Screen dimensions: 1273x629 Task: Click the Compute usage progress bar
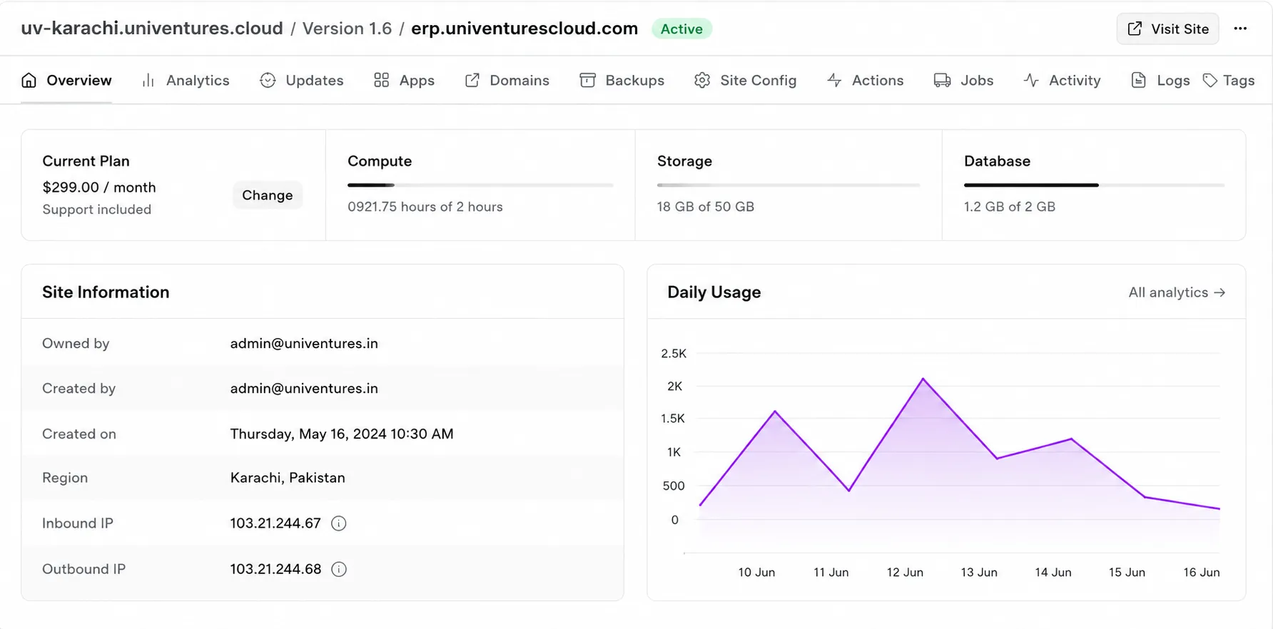point(480,185)
